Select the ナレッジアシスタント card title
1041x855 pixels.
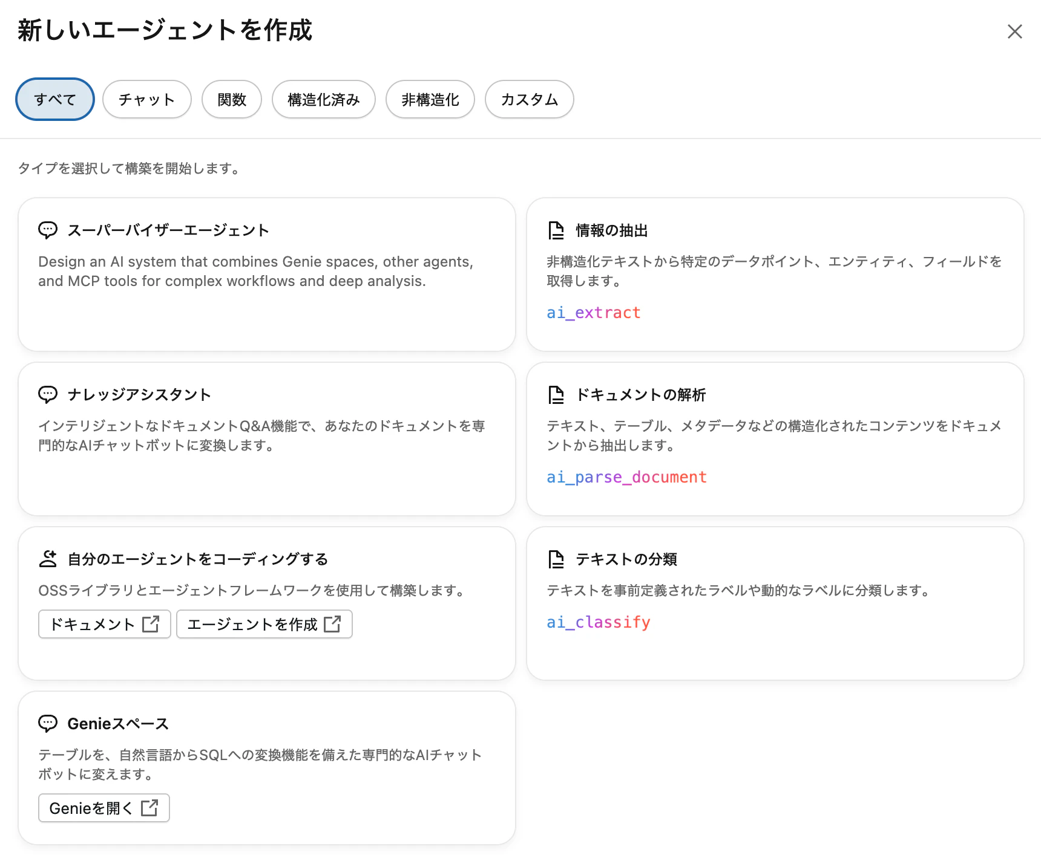click(x=139, y=395)
